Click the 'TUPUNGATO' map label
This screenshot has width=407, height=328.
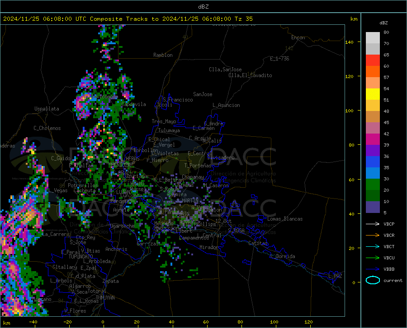click(x=81, y=257)
